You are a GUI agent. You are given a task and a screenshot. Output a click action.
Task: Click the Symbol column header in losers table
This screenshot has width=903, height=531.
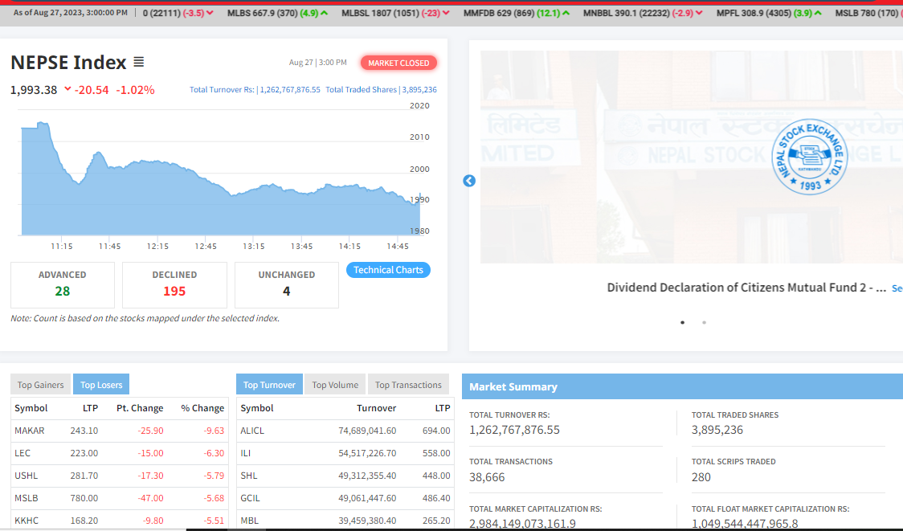click(31, 408)
